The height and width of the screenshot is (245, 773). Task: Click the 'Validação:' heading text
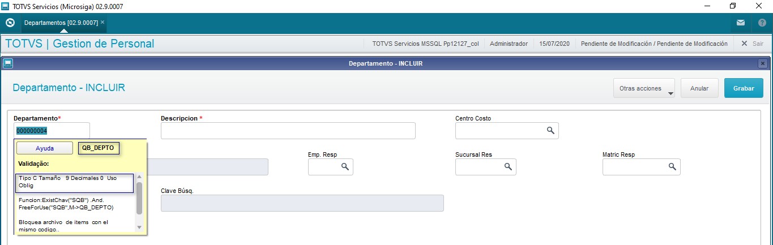[33, 164]
